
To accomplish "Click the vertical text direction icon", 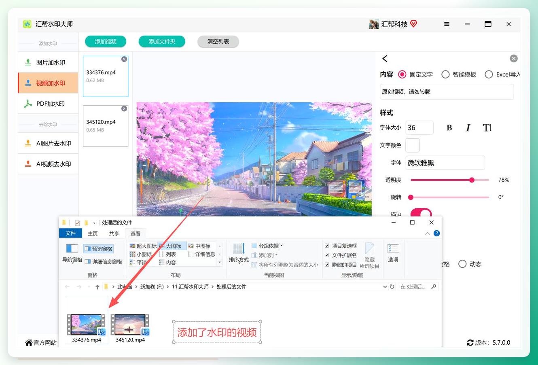I will [487, 128].
